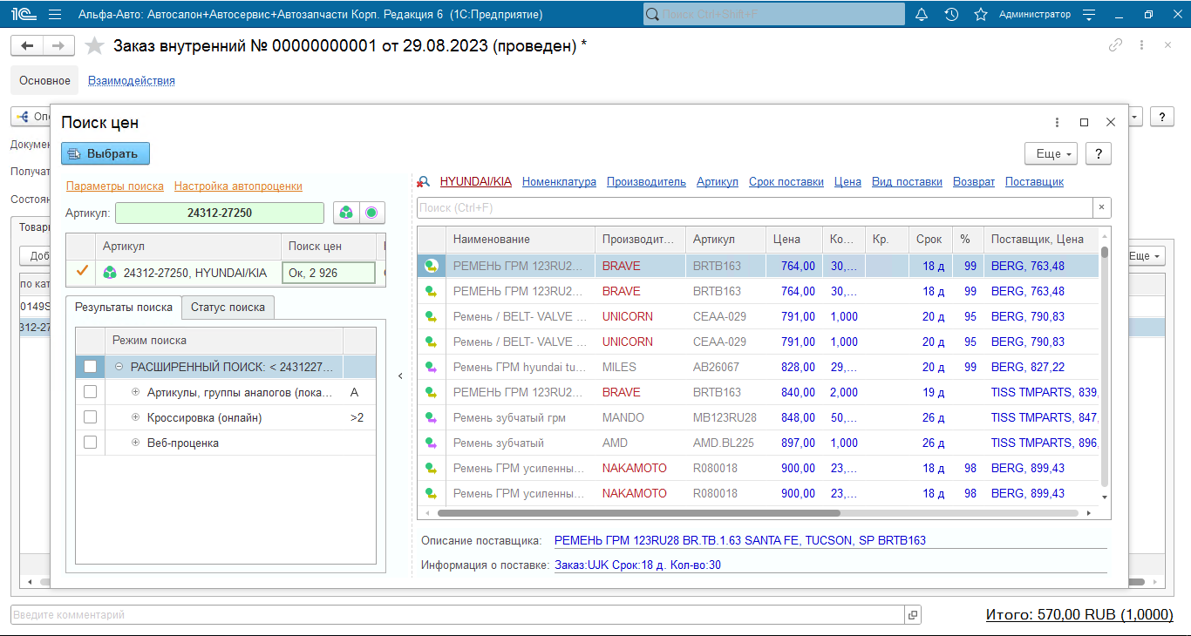
Task: Click the green dot button near Артикул
Action: (x=372, y=213)
